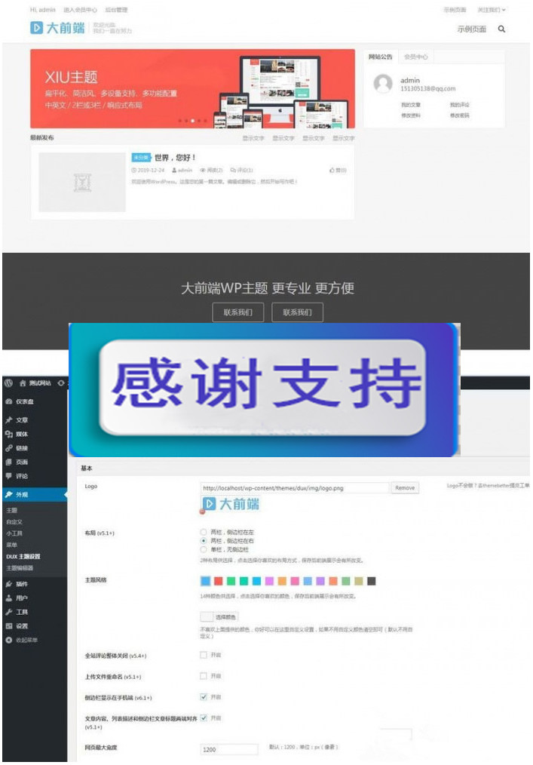The height and width of the screenshot is (765, 533).
Task: Open 菜单 menus submenu item
Action: pyautogui.click(x=12, y=545)
